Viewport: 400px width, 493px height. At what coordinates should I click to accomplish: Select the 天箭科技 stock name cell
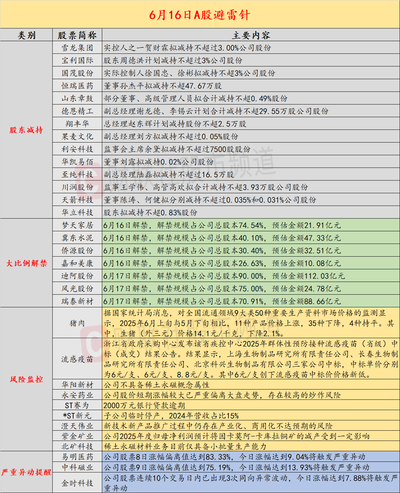point(77,200)
